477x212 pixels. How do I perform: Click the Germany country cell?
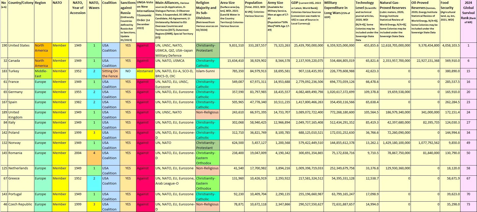pos(21,94)
